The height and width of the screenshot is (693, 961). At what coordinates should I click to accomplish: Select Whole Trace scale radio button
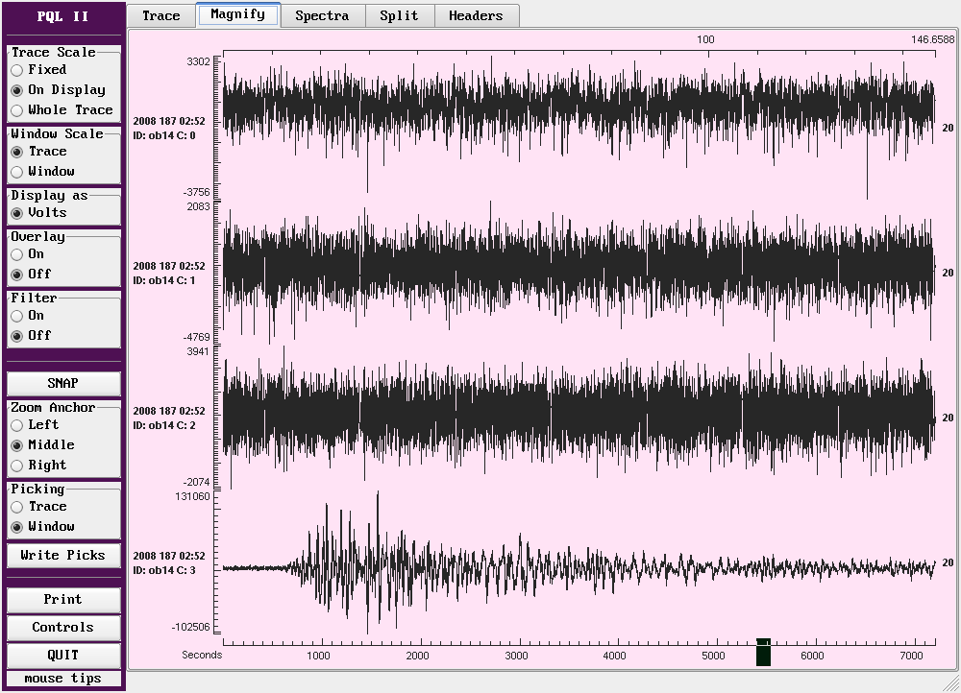(17, 110)
